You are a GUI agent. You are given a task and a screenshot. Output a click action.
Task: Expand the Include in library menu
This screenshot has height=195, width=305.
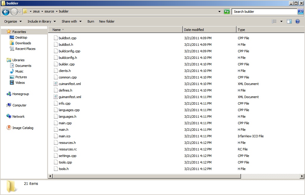[x=41, y=21]
